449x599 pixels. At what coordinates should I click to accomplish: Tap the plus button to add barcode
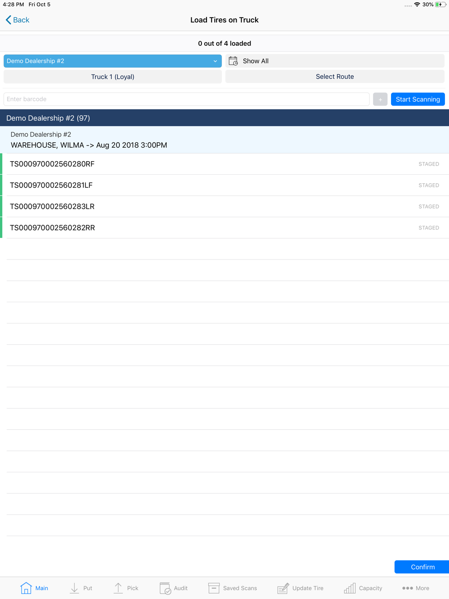click(380, 99)
